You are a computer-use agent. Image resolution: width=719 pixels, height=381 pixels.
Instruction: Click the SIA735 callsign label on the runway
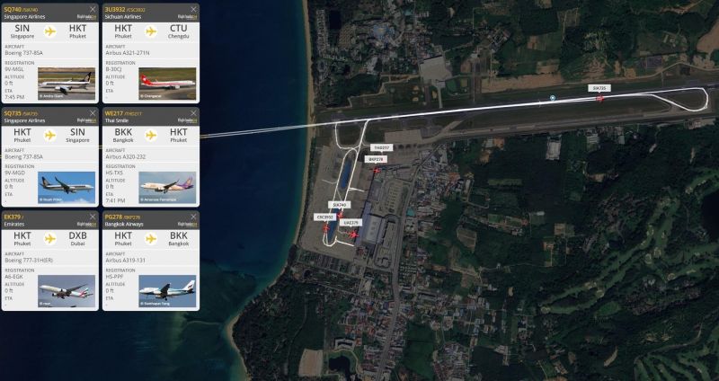[x=599, y=88]
